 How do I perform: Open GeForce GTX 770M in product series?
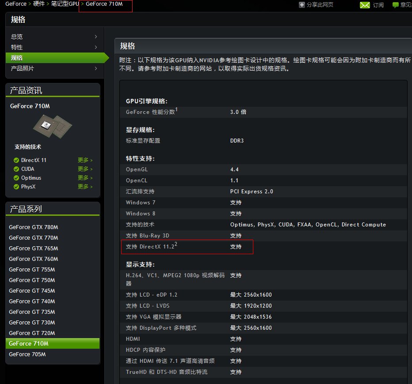[33, 237]
